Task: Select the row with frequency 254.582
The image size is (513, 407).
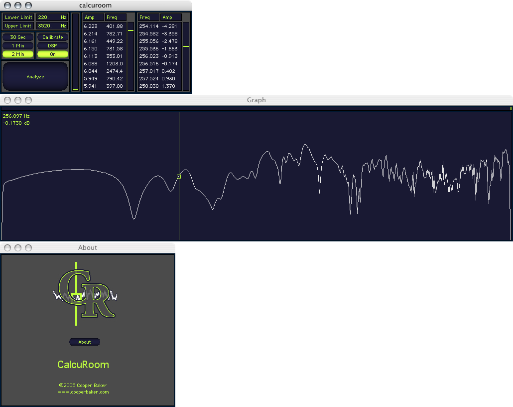Action: 160,34
